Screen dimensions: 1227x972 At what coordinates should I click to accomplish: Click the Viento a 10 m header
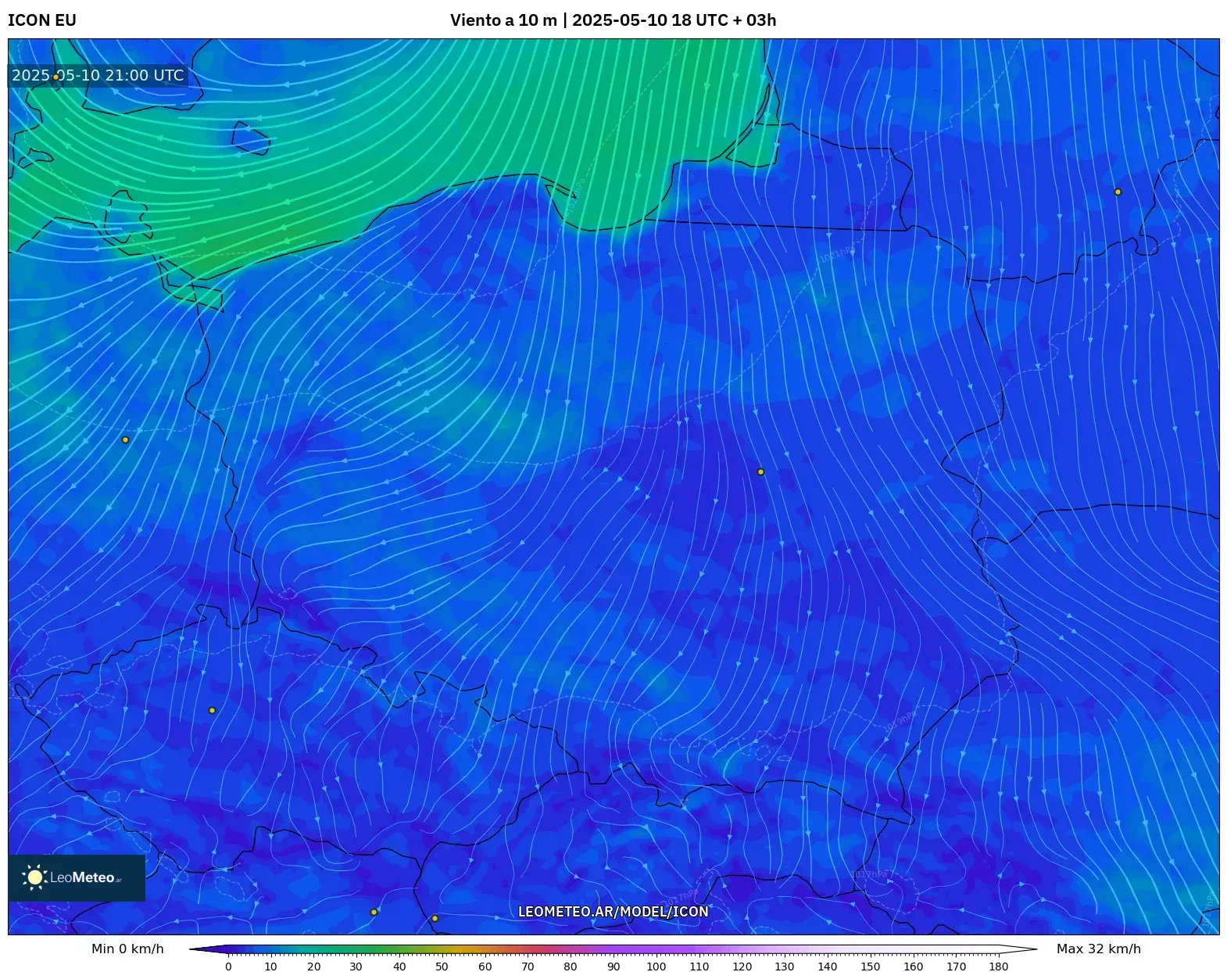click(x=613, y=20)
